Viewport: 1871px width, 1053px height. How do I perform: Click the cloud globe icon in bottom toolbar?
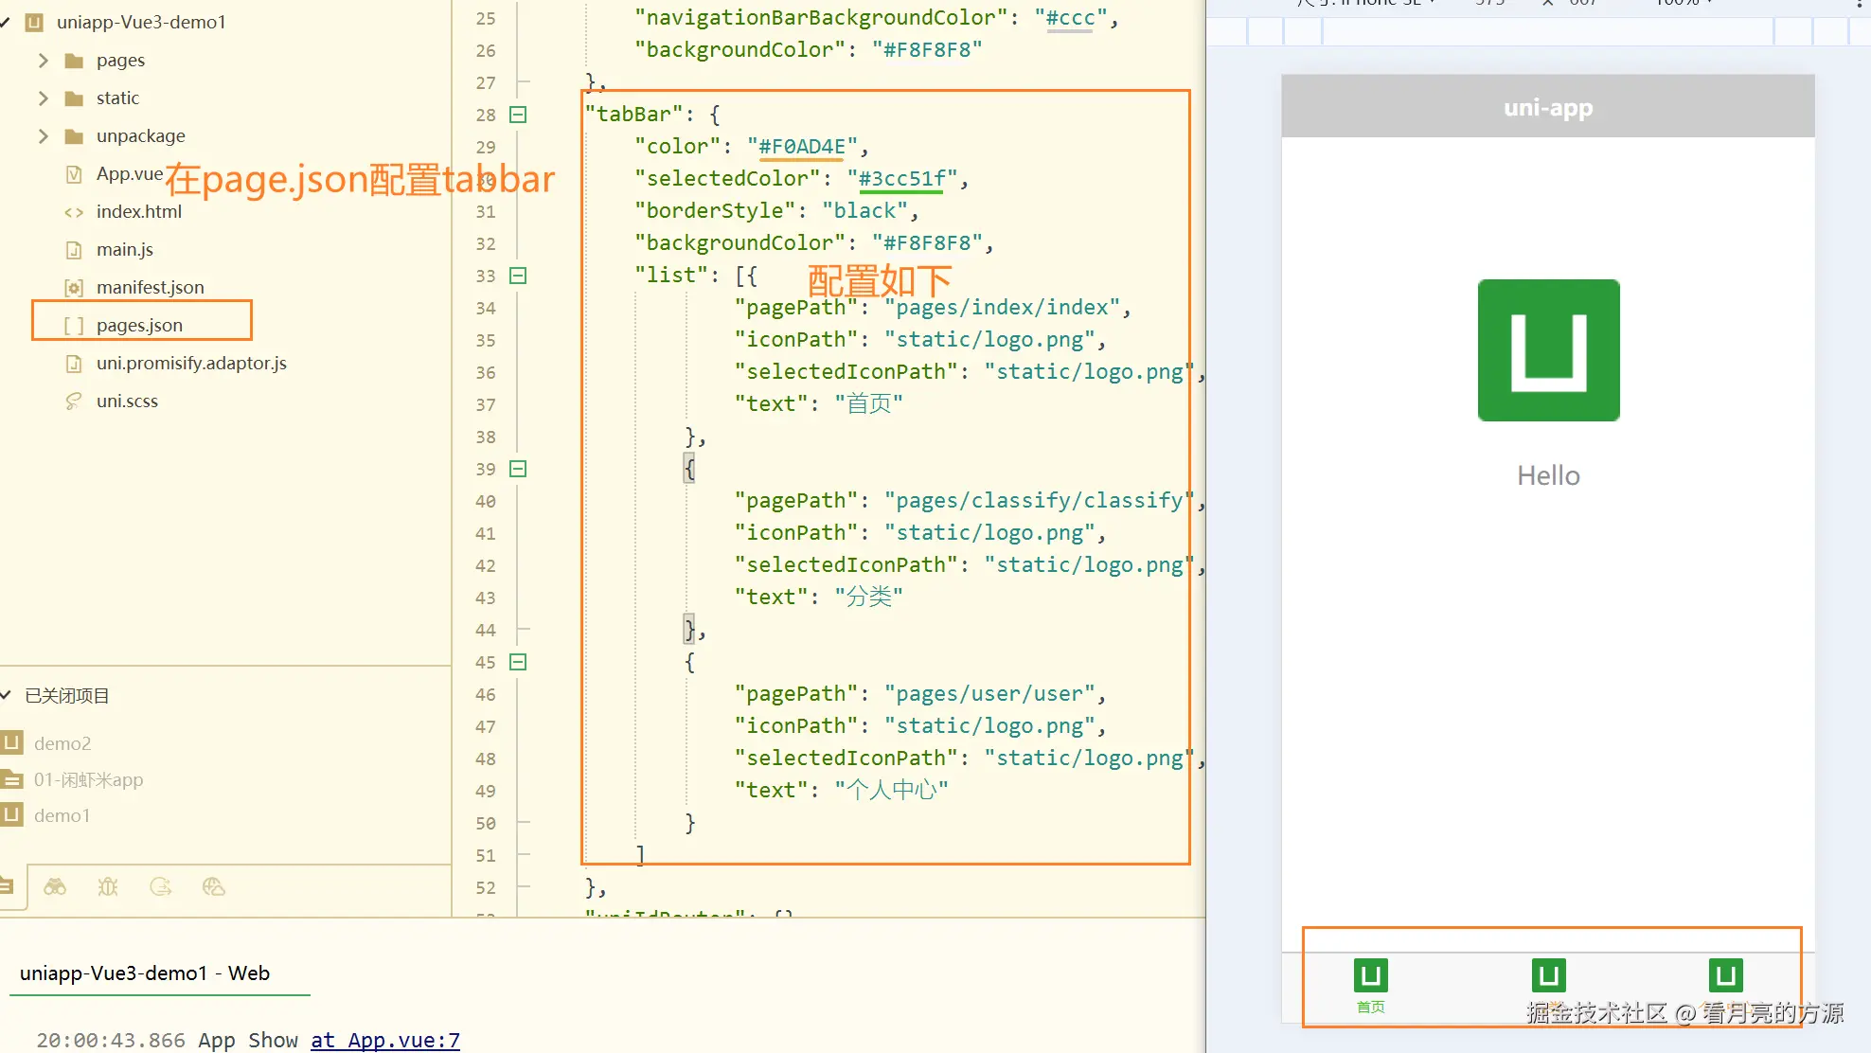pyautogui.click(x=214, y=886)
